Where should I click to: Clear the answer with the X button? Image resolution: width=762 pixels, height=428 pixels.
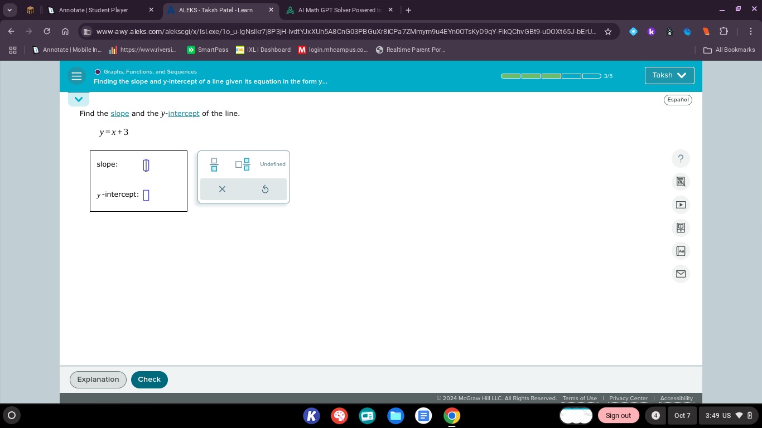[x=222, y=189]
